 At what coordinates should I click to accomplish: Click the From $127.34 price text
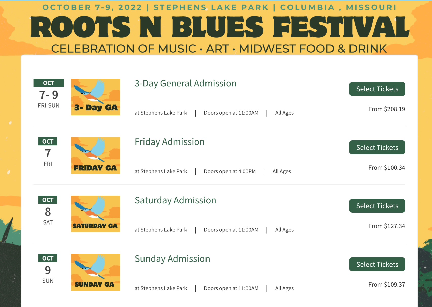386,226
